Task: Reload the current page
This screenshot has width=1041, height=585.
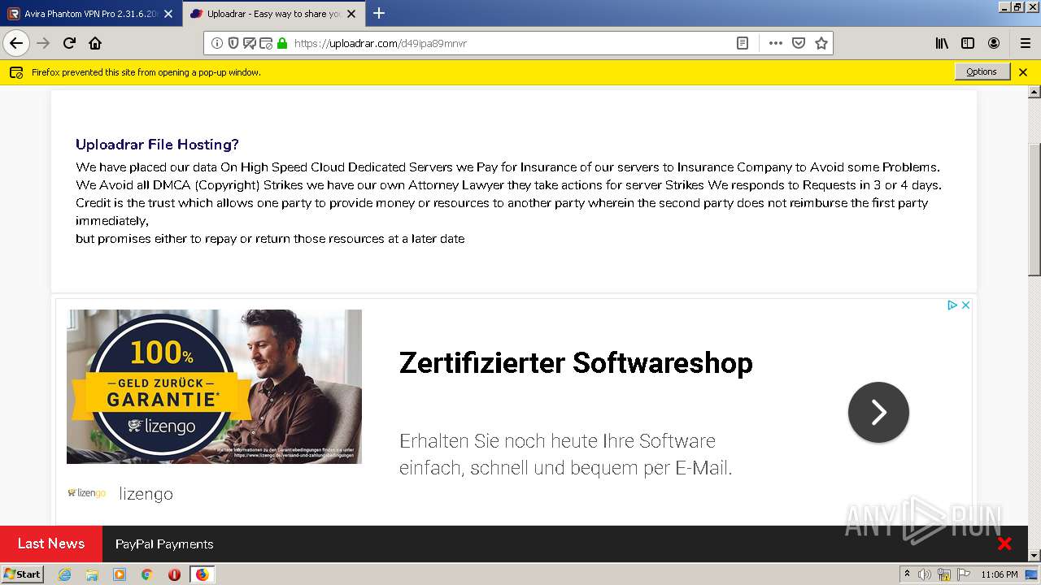Action: click(x=69, y=43)
